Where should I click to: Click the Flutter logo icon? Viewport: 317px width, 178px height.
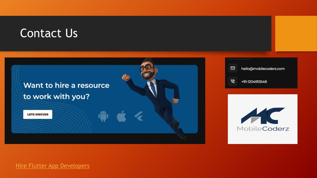139,116
